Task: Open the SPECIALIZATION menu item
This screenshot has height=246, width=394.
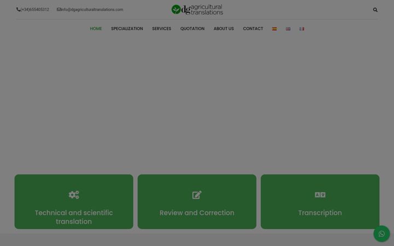Action: pos(127,28)
